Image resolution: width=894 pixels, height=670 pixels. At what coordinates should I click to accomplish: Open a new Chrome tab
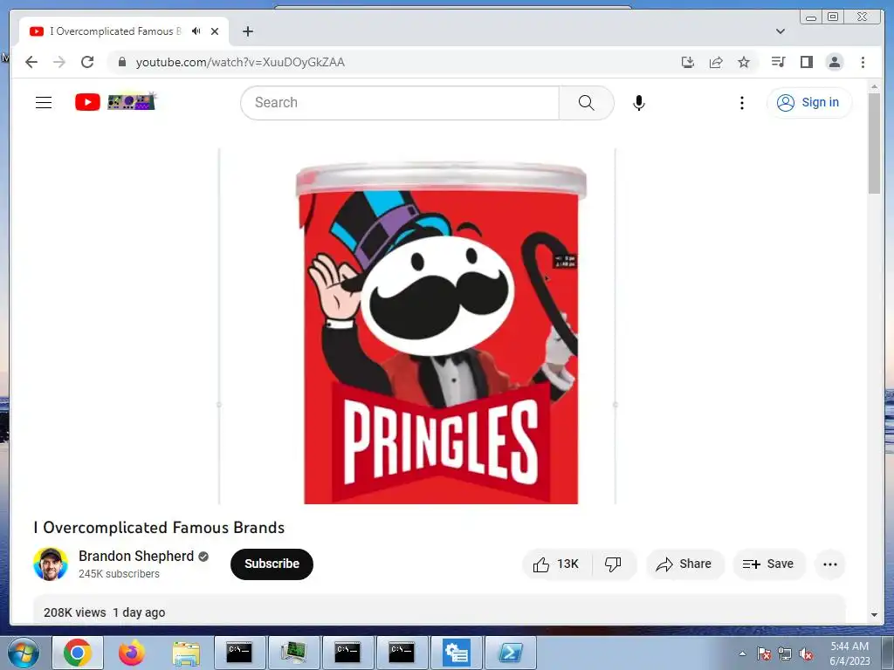247,31
